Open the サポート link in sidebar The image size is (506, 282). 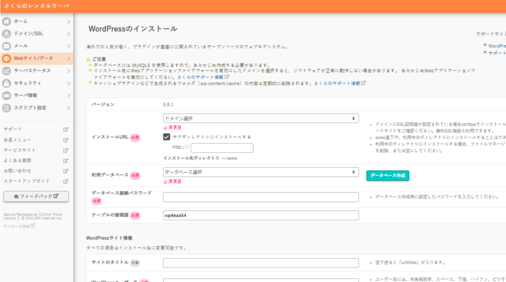(x=13, y=129)
